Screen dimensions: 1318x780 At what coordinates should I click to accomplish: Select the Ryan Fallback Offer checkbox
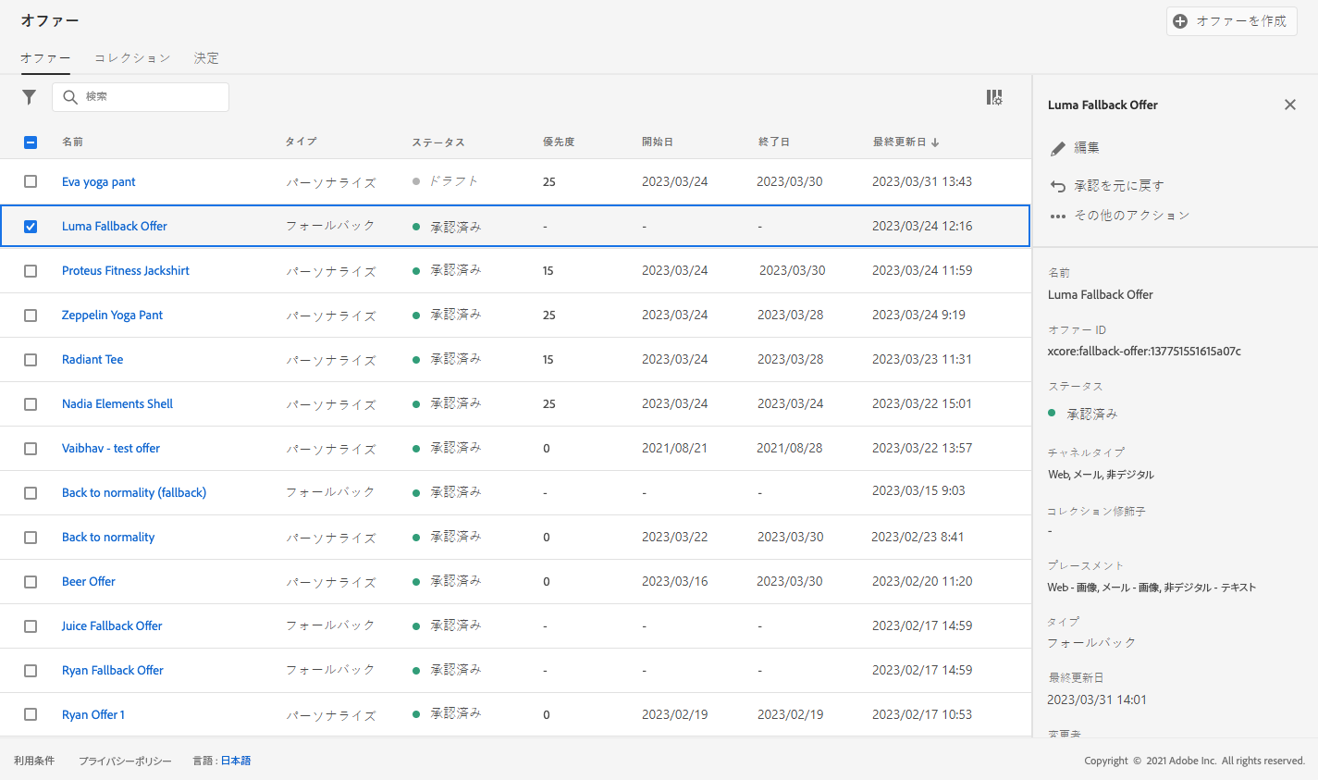point(31,671)
